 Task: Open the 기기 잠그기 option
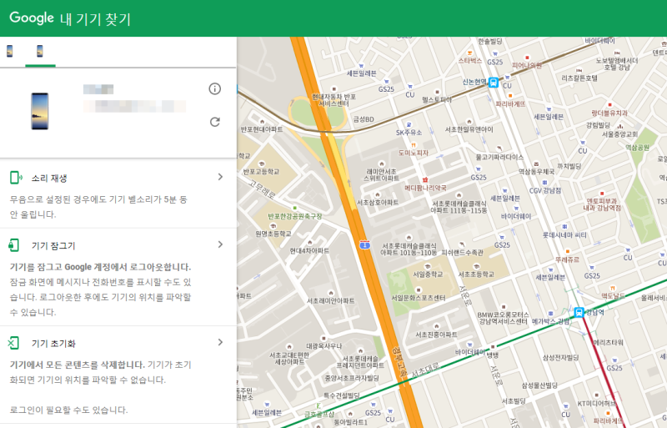(118, 277)
